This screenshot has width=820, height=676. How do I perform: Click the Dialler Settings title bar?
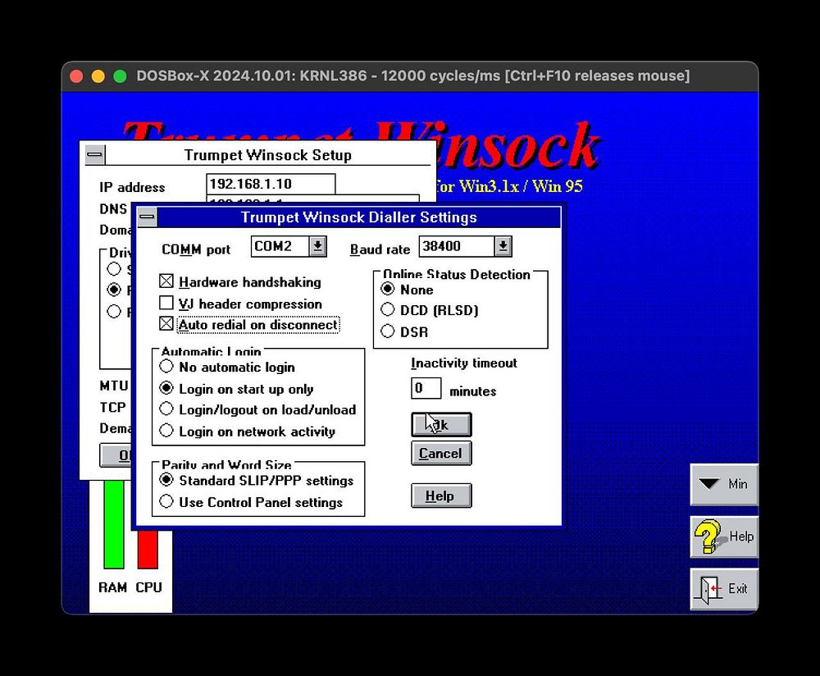click(x=359, y=217)
